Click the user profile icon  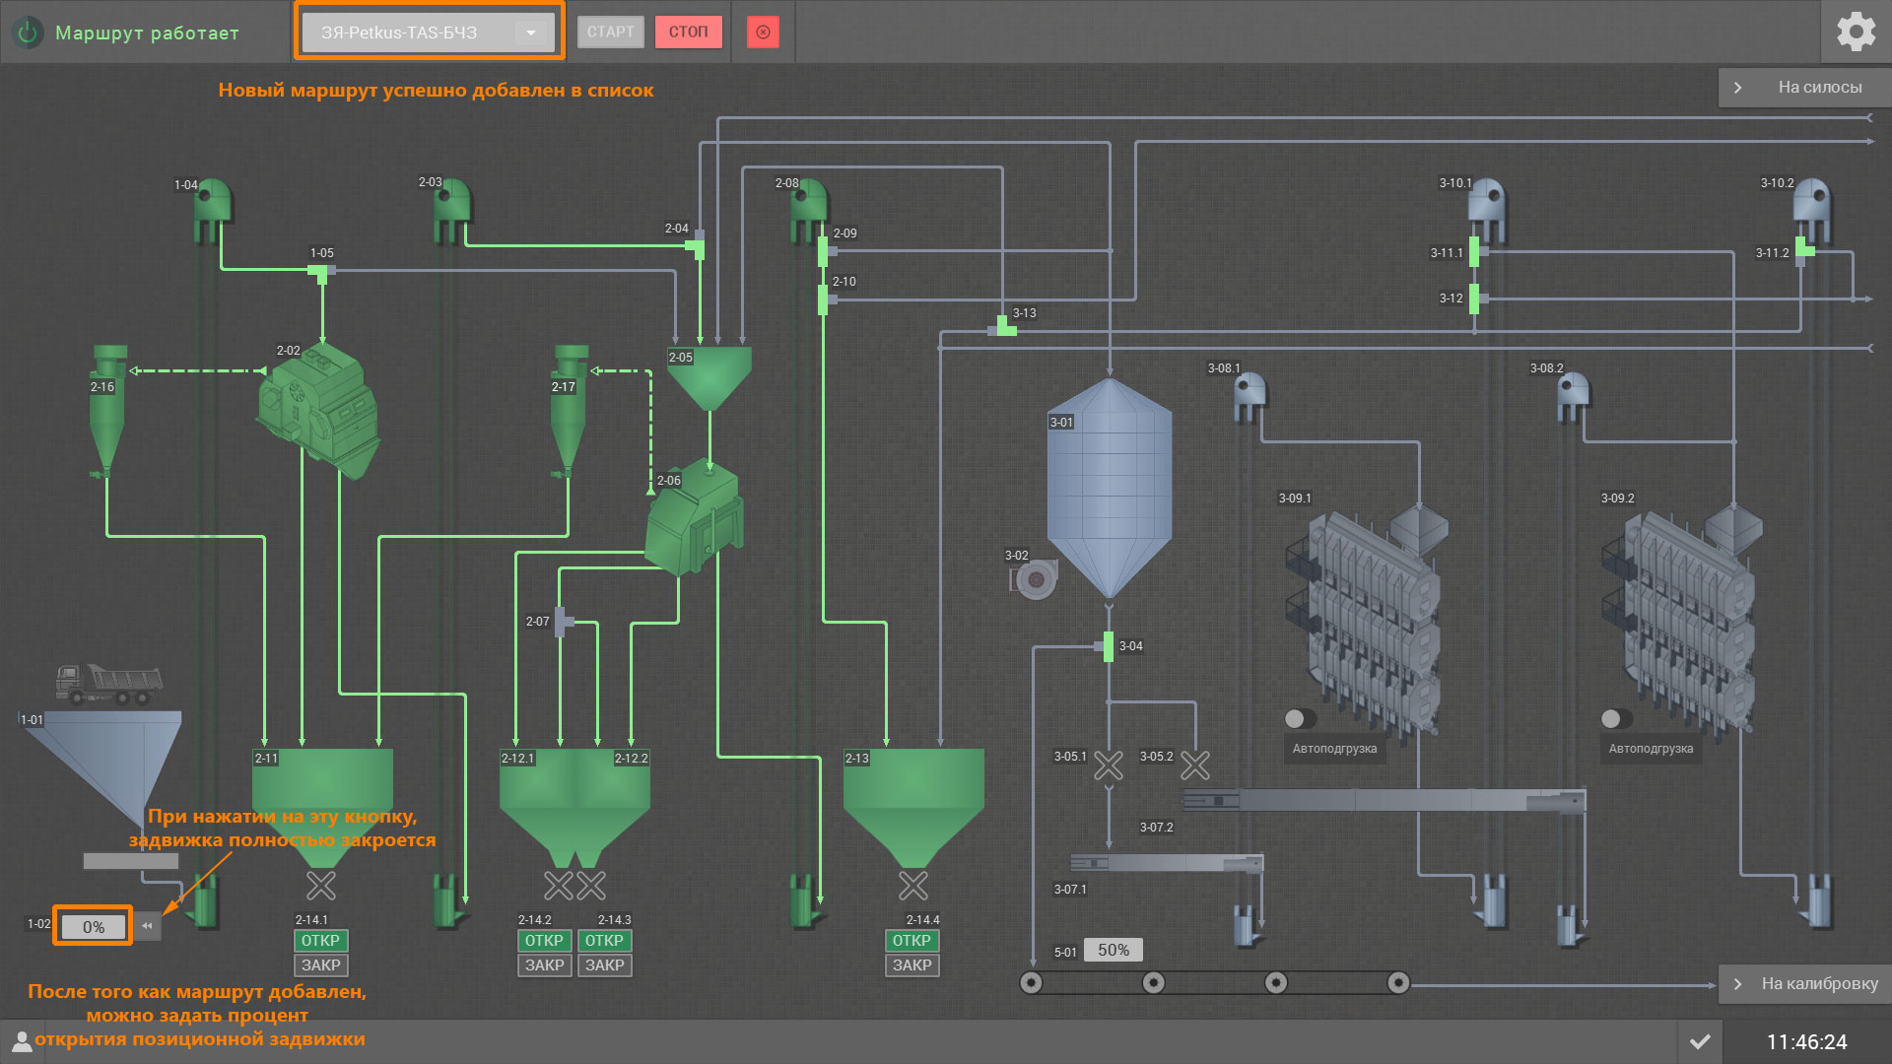tap(21, 1041)
